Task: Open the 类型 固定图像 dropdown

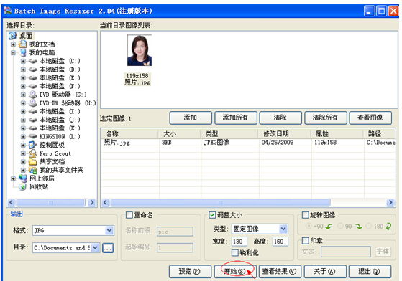Action: point(283,229)
